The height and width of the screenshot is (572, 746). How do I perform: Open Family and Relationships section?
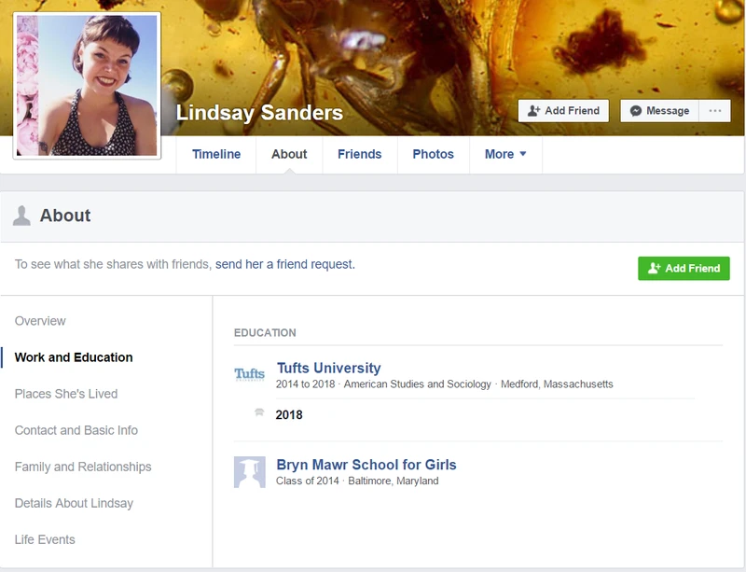point(83,467)
